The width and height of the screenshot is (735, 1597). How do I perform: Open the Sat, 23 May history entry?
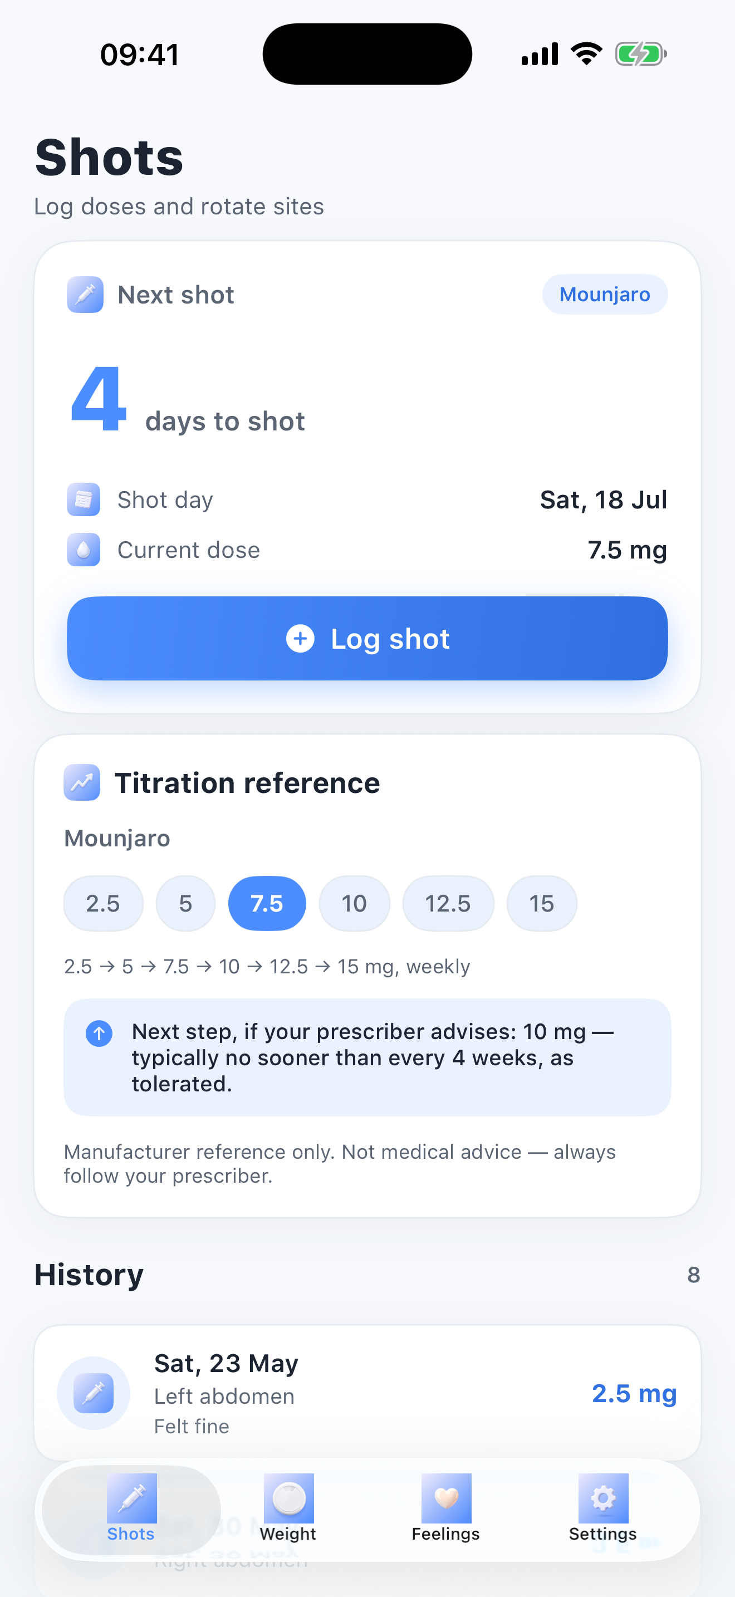[x=367, y=1393]
